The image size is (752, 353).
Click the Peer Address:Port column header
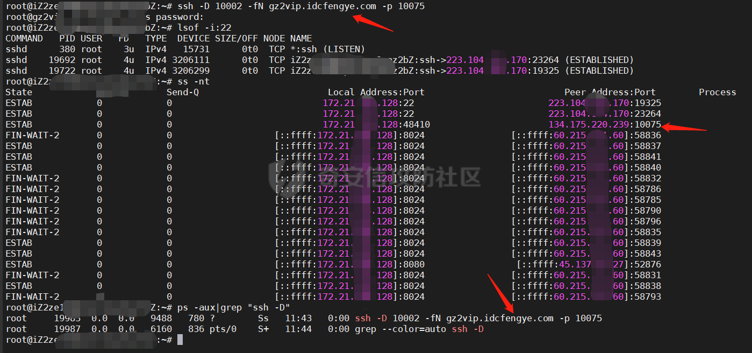click(x=610, y=92)
